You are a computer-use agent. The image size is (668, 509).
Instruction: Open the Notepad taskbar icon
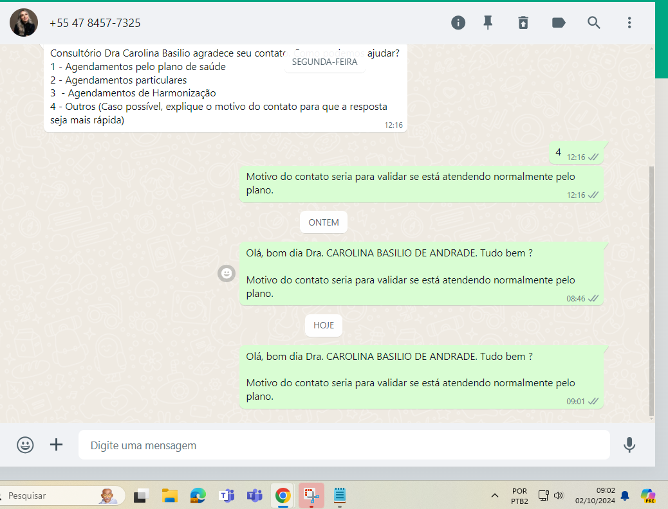(x=340, y=496)
